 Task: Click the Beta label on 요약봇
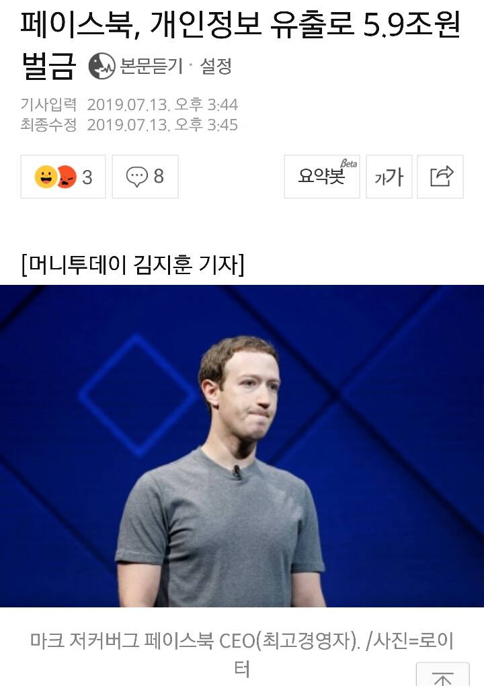point(349,163)
